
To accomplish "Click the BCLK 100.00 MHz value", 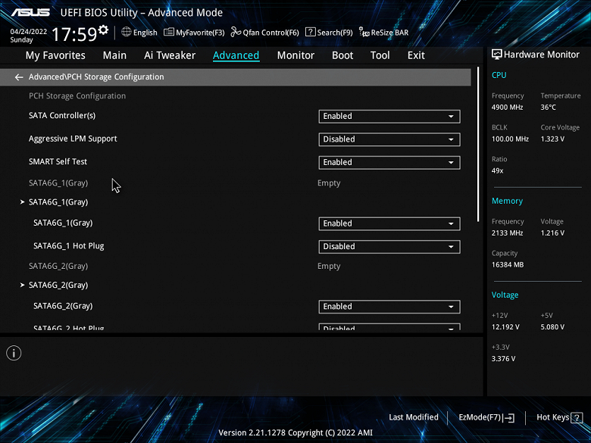I will [511, 139].
